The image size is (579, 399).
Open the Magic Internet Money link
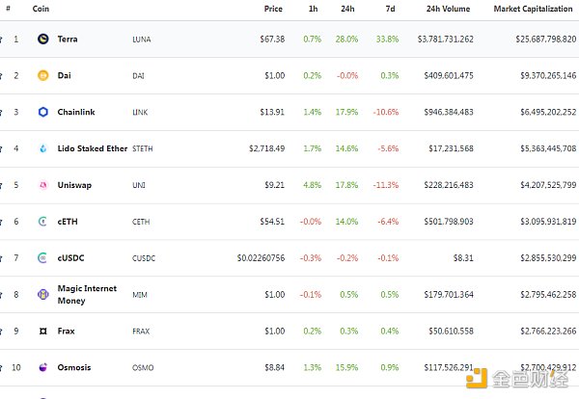87,294
